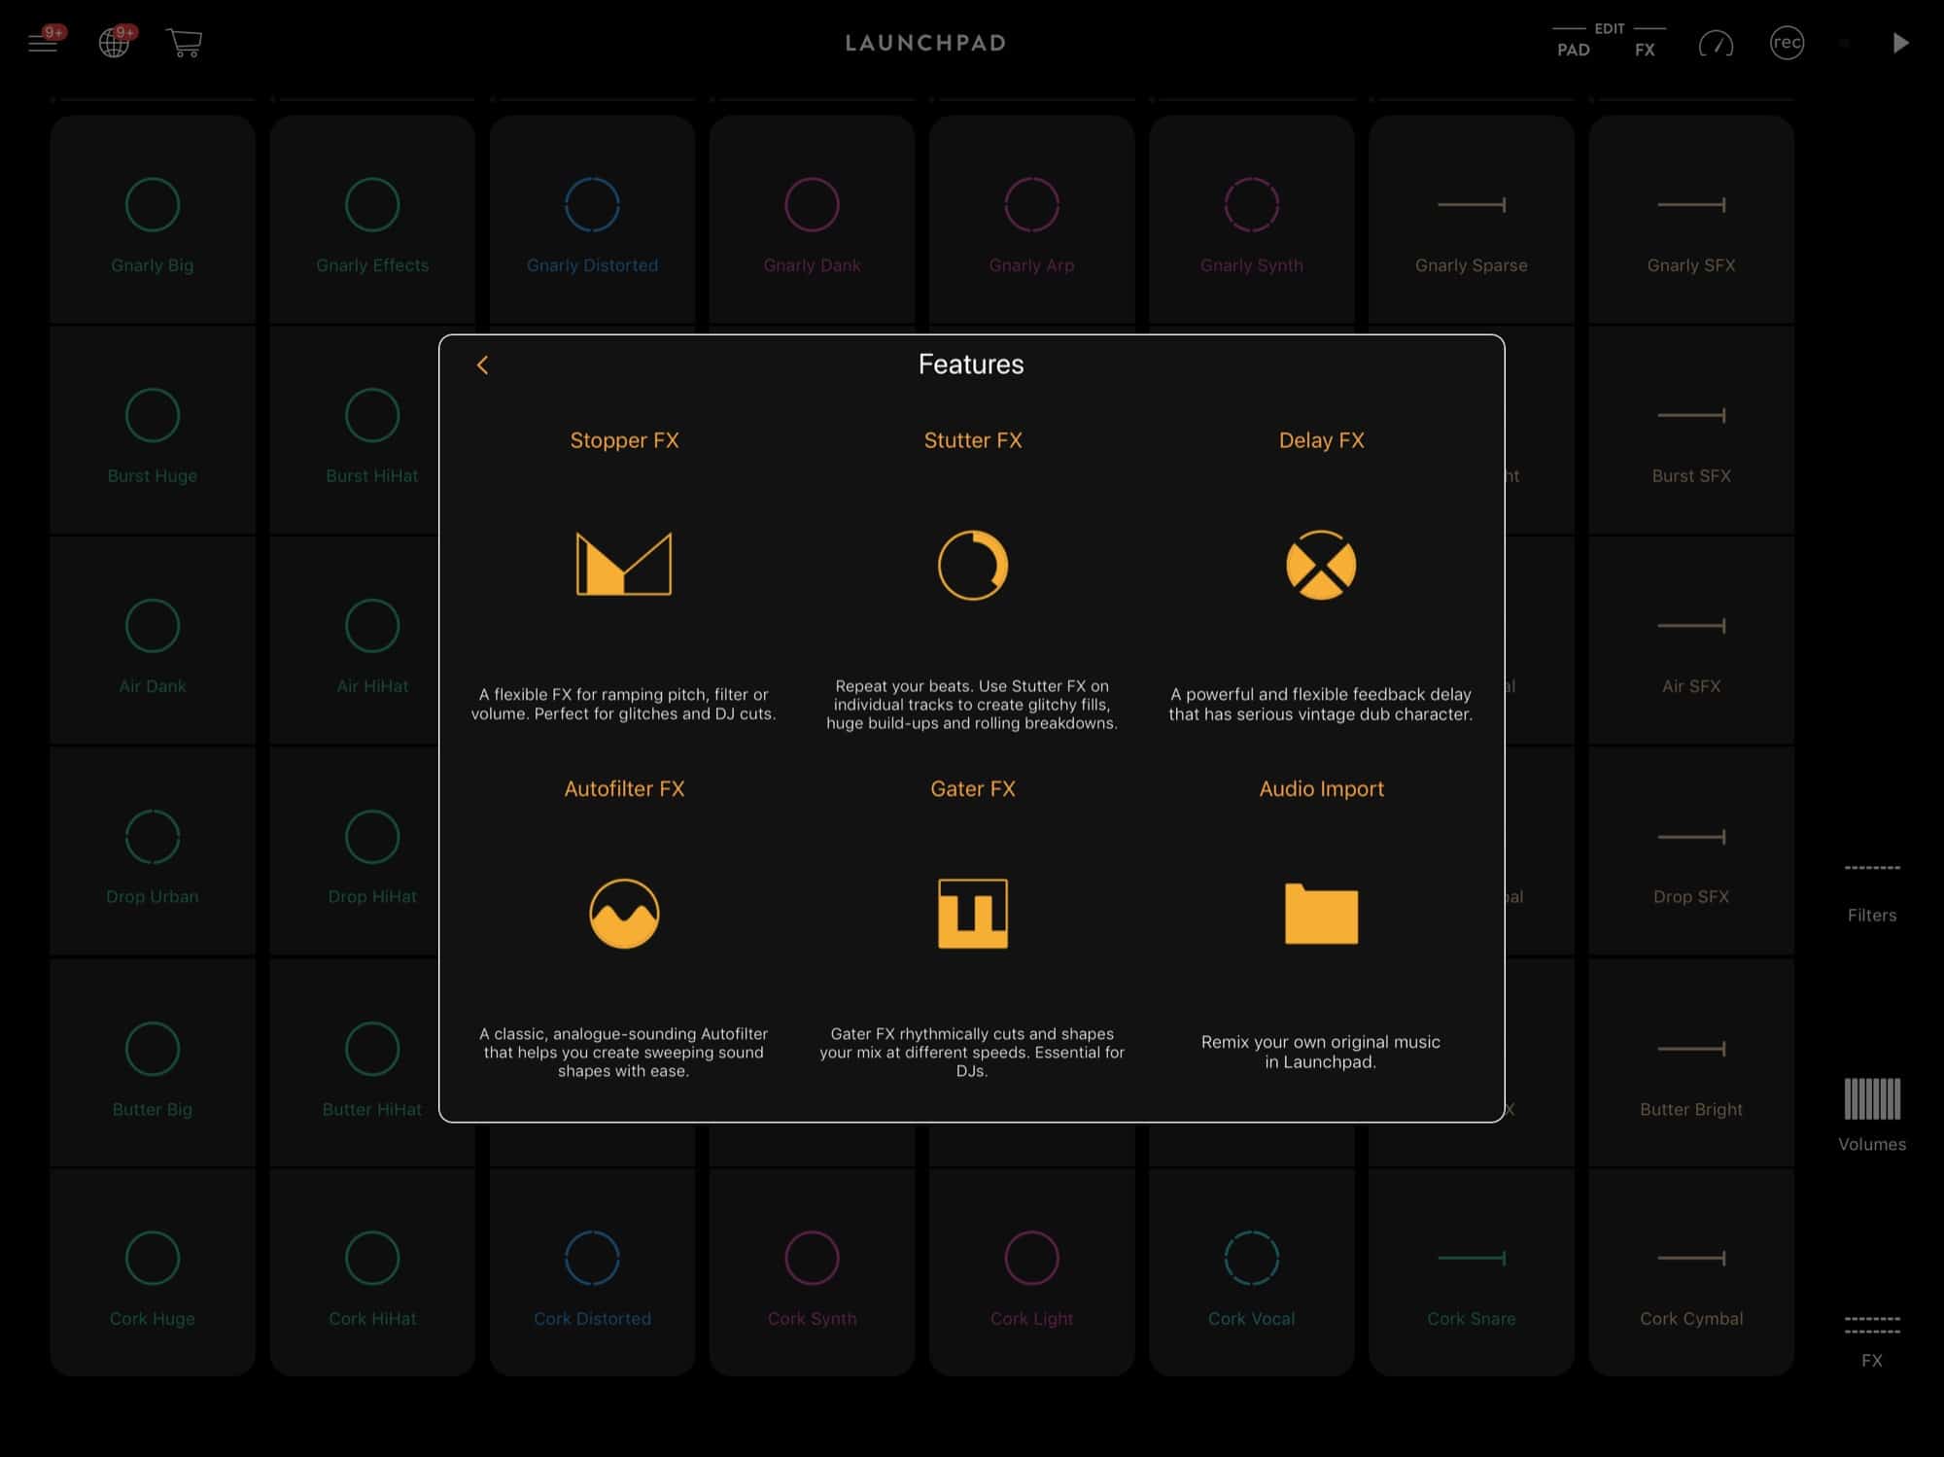1944x1457 pixels.
Task: Click the Stopper FX icon
Action: point(625,567)
